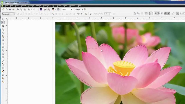Select the Smart Fill tool
The image size is (185, 104).
click(x=3, y=37)
